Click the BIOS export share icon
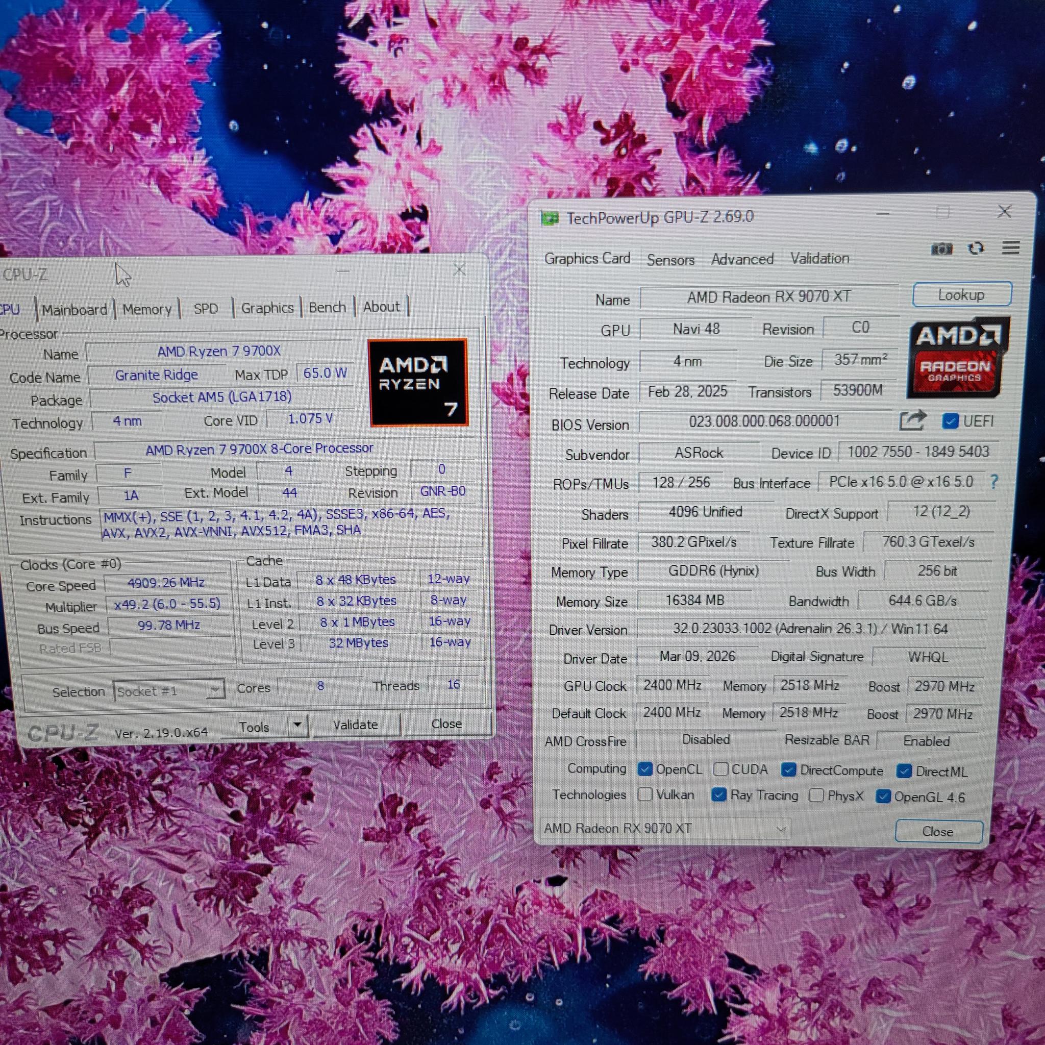The width and height of the screenshot is (1045, 1045). pos(912,420)
